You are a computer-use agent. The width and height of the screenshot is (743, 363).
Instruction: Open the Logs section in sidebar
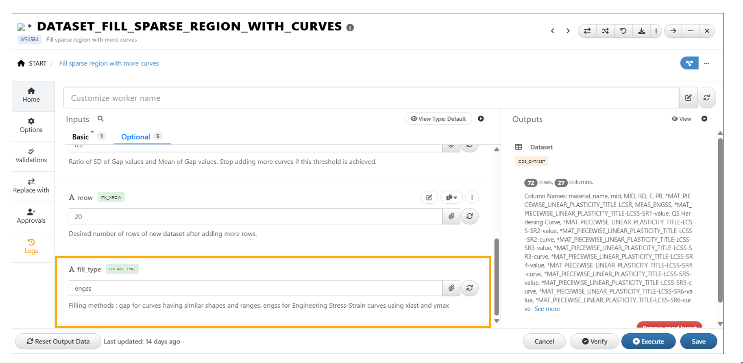pyautogui.click(x=31, y=246)
